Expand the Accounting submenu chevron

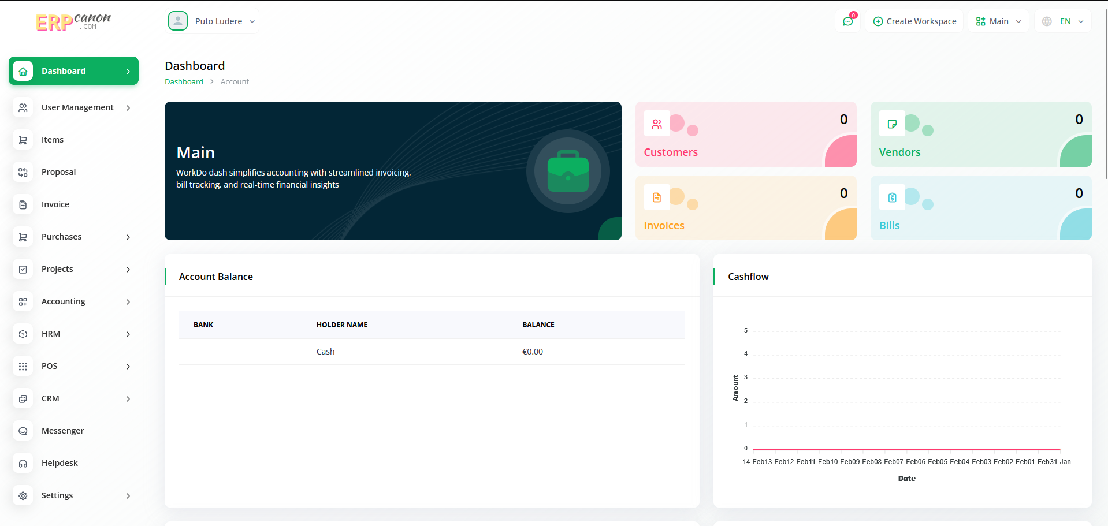click(128, 302)
